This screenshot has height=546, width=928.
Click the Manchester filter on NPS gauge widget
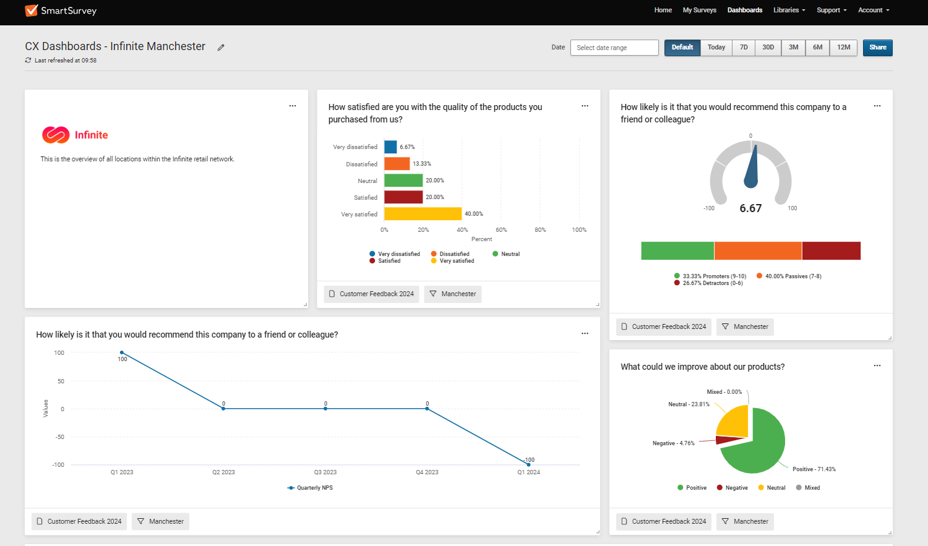pyautogui.click(x=745, y=327)
